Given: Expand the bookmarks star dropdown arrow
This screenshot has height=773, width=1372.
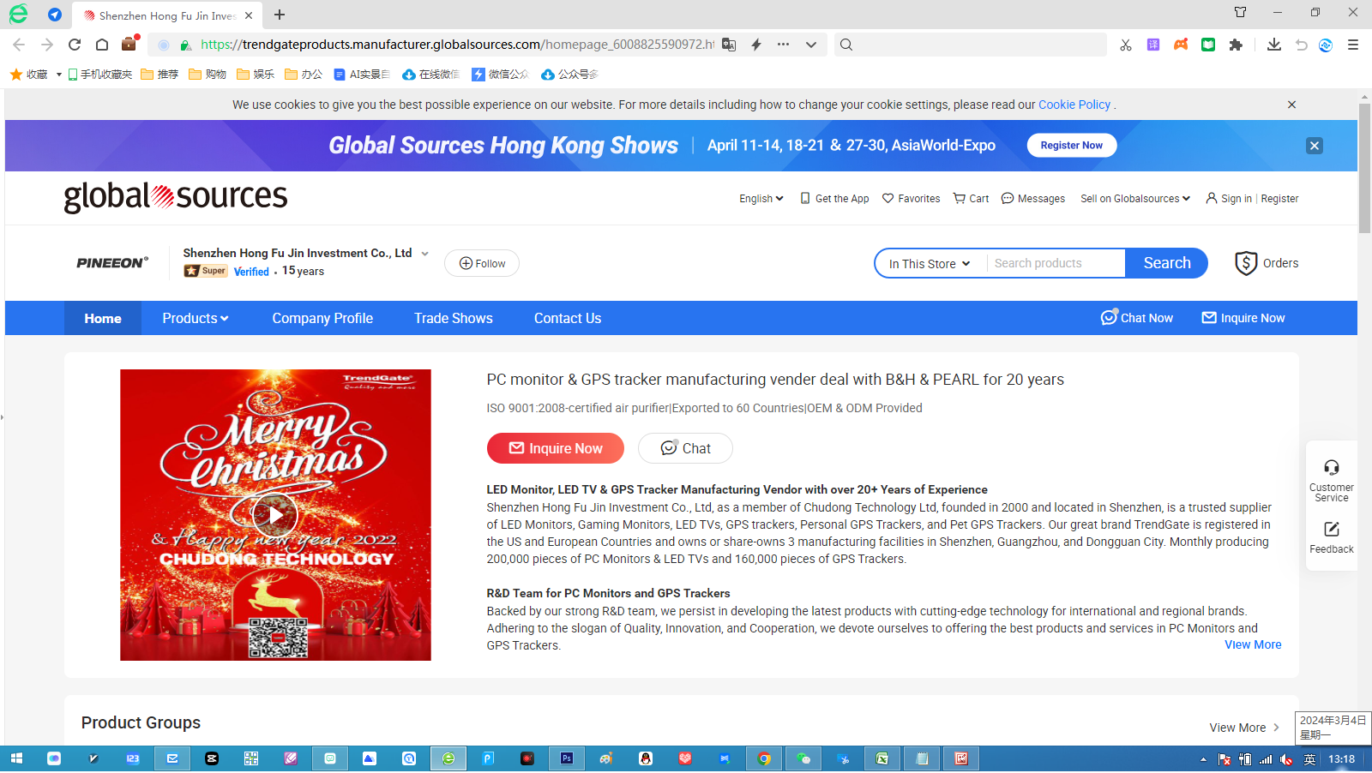Looking at the screenshot, I should 58,75.
